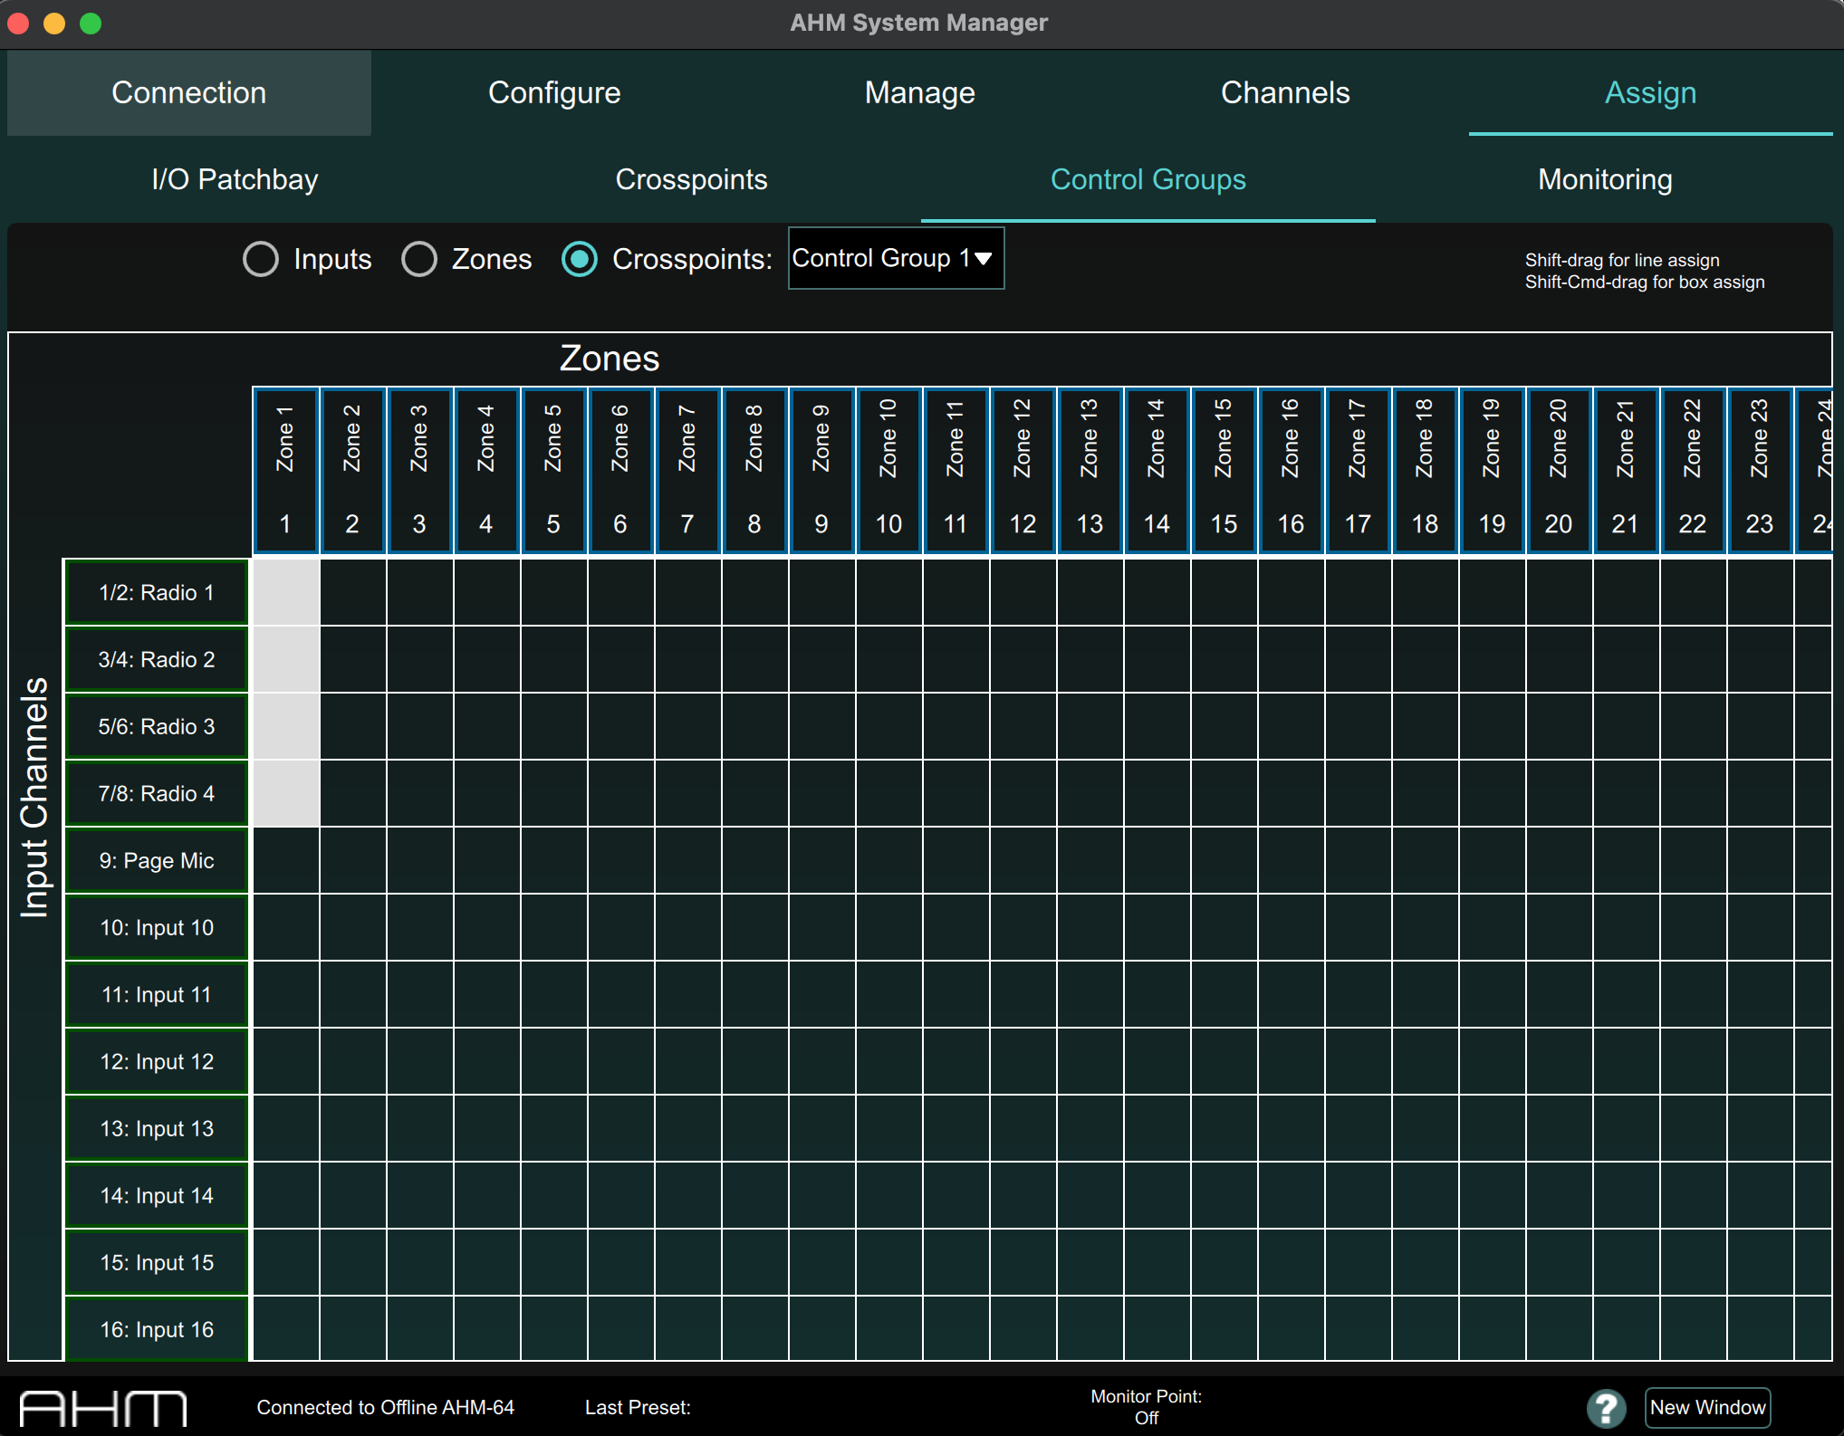
Task: Toggle Page Mic to Zone 1 crosspoint
Action: pos(286,860)
